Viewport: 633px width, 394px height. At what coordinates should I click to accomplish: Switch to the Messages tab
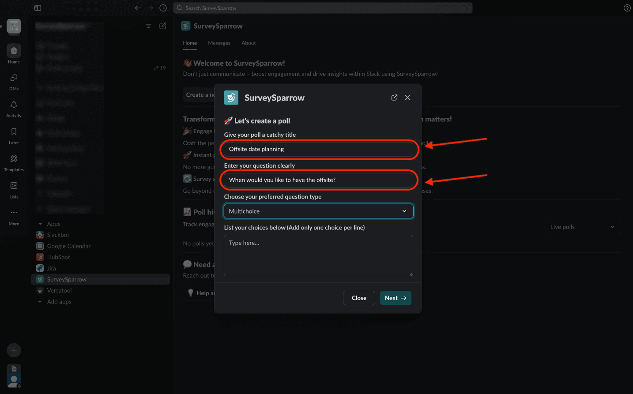pyautogui.click(x=219, y=43)
